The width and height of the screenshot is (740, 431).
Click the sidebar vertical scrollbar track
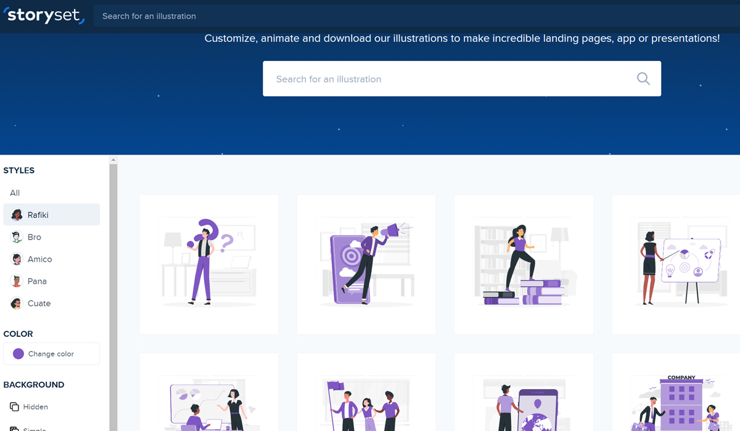tap(113, 297)
